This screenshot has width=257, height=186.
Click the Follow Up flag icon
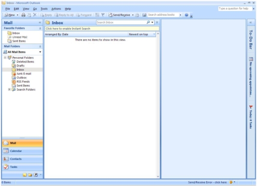[103, 15]
